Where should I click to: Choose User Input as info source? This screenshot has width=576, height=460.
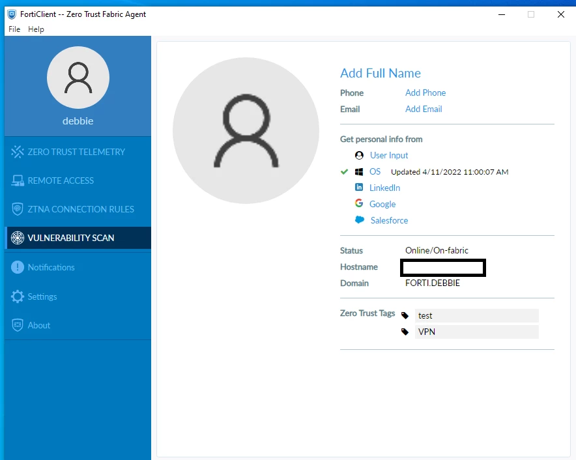point(389,156)
